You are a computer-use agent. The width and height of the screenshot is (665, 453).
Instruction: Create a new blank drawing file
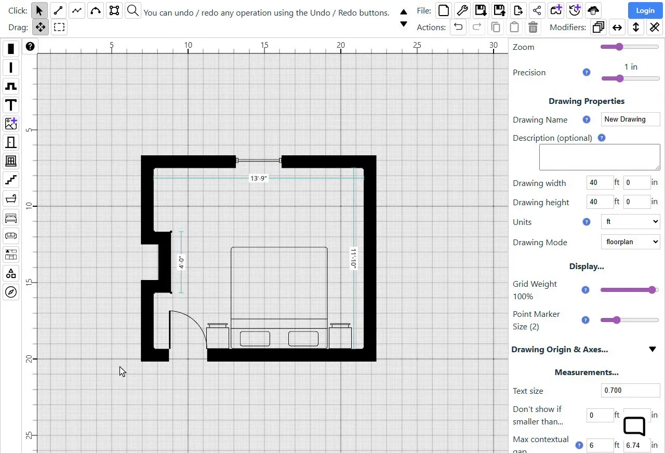pos(443,10)
